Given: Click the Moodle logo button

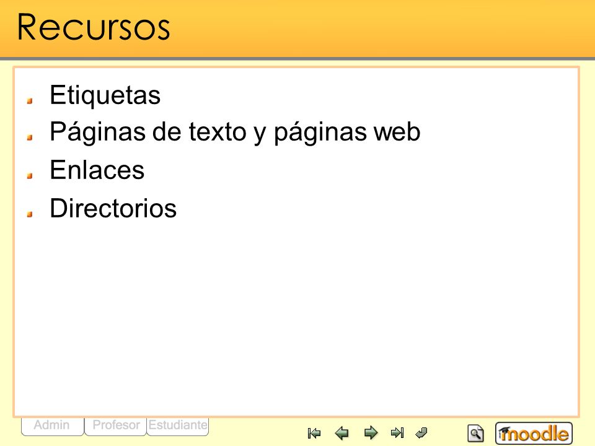Looking at the screenshot, I should (534, 433).
